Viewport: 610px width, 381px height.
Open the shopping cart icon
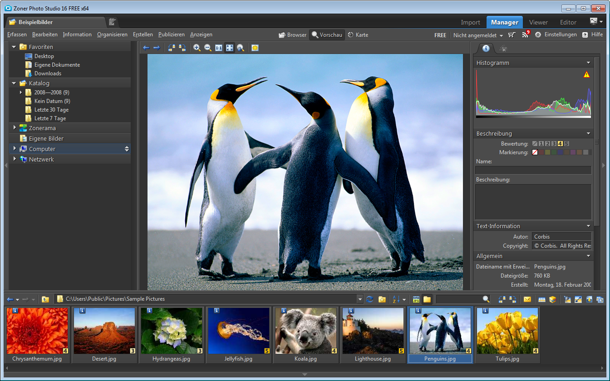click(512, 34)
